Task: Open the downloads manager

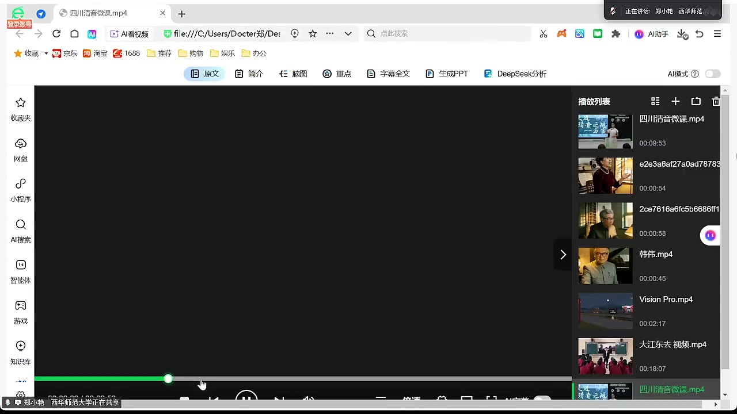Action: click(x=682, y=34)
